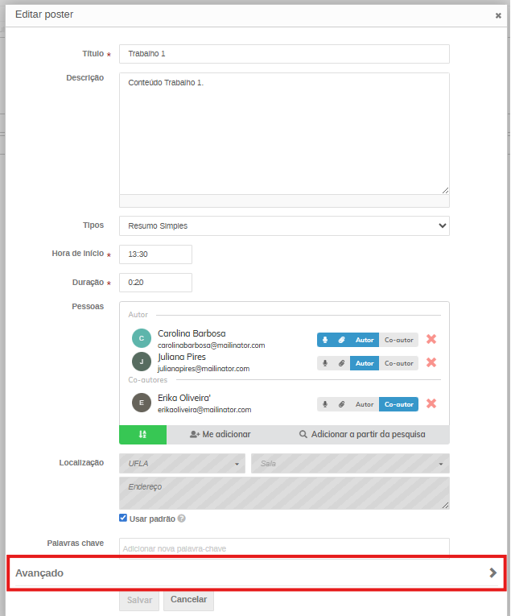
Task: Click paperclip icon for Juliana Pires
Action: [341, 363]
